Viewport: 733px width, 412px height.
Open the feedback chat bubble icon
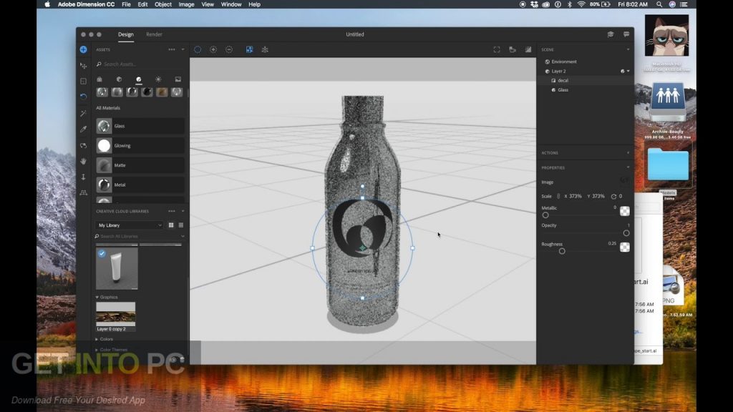point(626,34)
